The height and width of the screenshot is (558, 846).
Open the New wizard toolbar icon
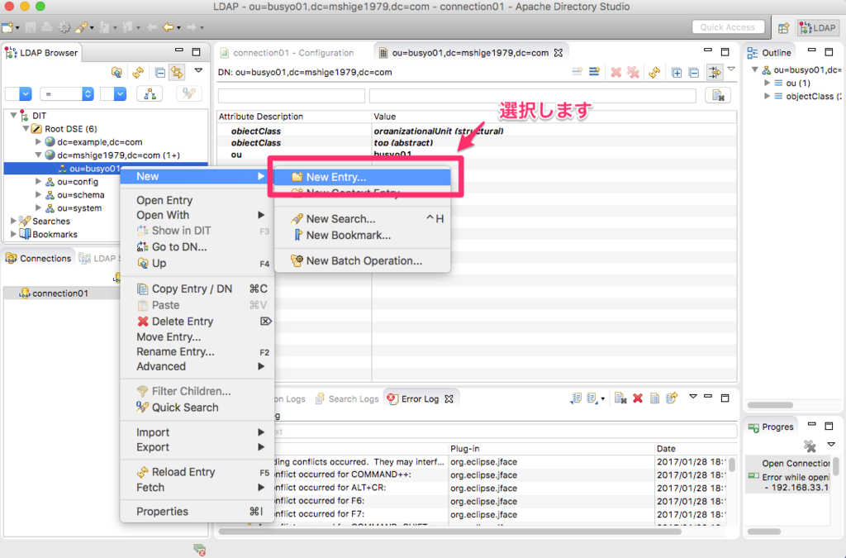pyautogui.click(x=7, y=27)
